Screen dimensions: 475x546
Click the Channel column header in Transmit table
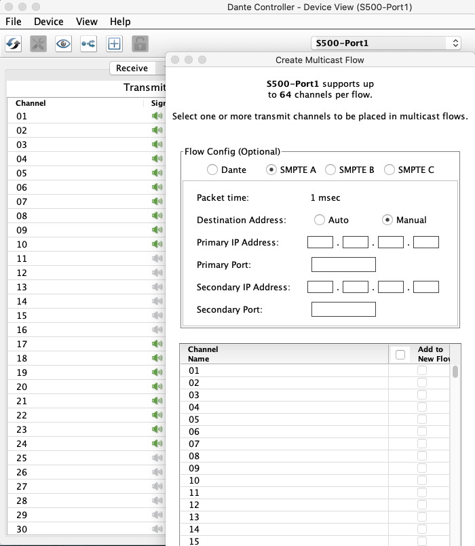(75, 103)
